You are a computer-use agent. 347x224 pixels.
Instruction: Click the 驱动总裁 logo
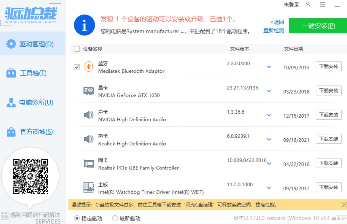pyautogui.click(x=31, y=15)
